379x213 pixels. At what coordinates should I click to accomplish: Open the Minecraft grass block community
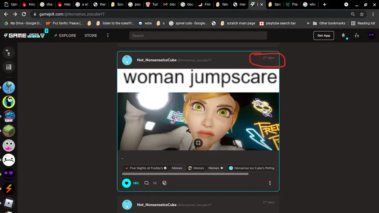[x=9, y=131]
